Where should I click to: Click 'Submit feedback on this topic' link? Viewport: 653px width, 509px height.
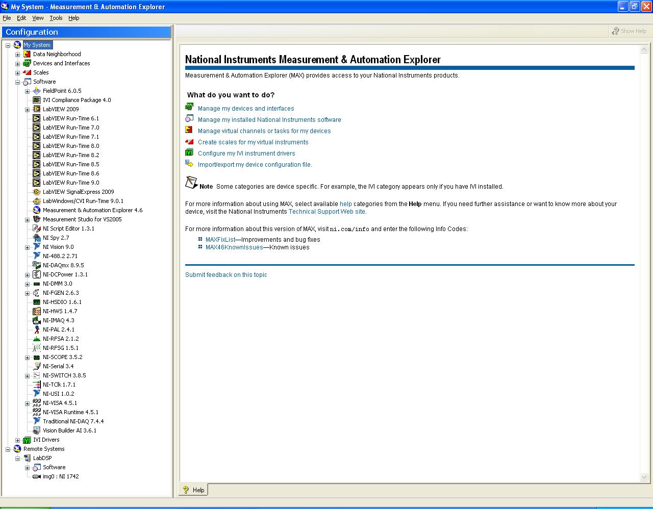tap(226, 275)
